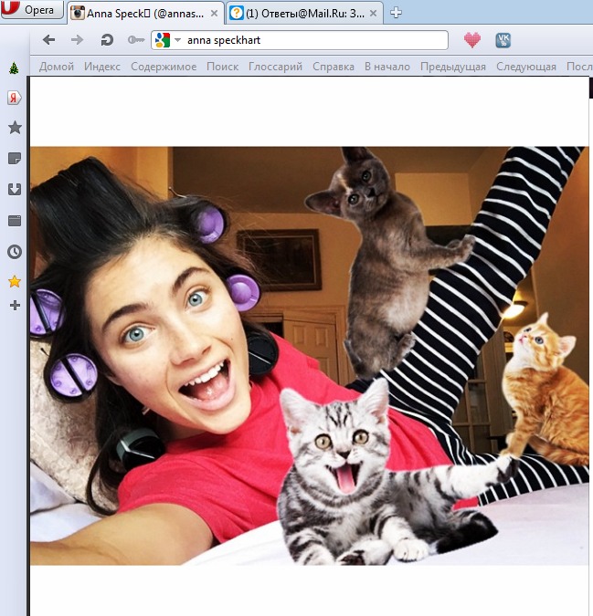Click the 'Домой' navigation bar link
This screenshot has width=593, height=616.
57,67
